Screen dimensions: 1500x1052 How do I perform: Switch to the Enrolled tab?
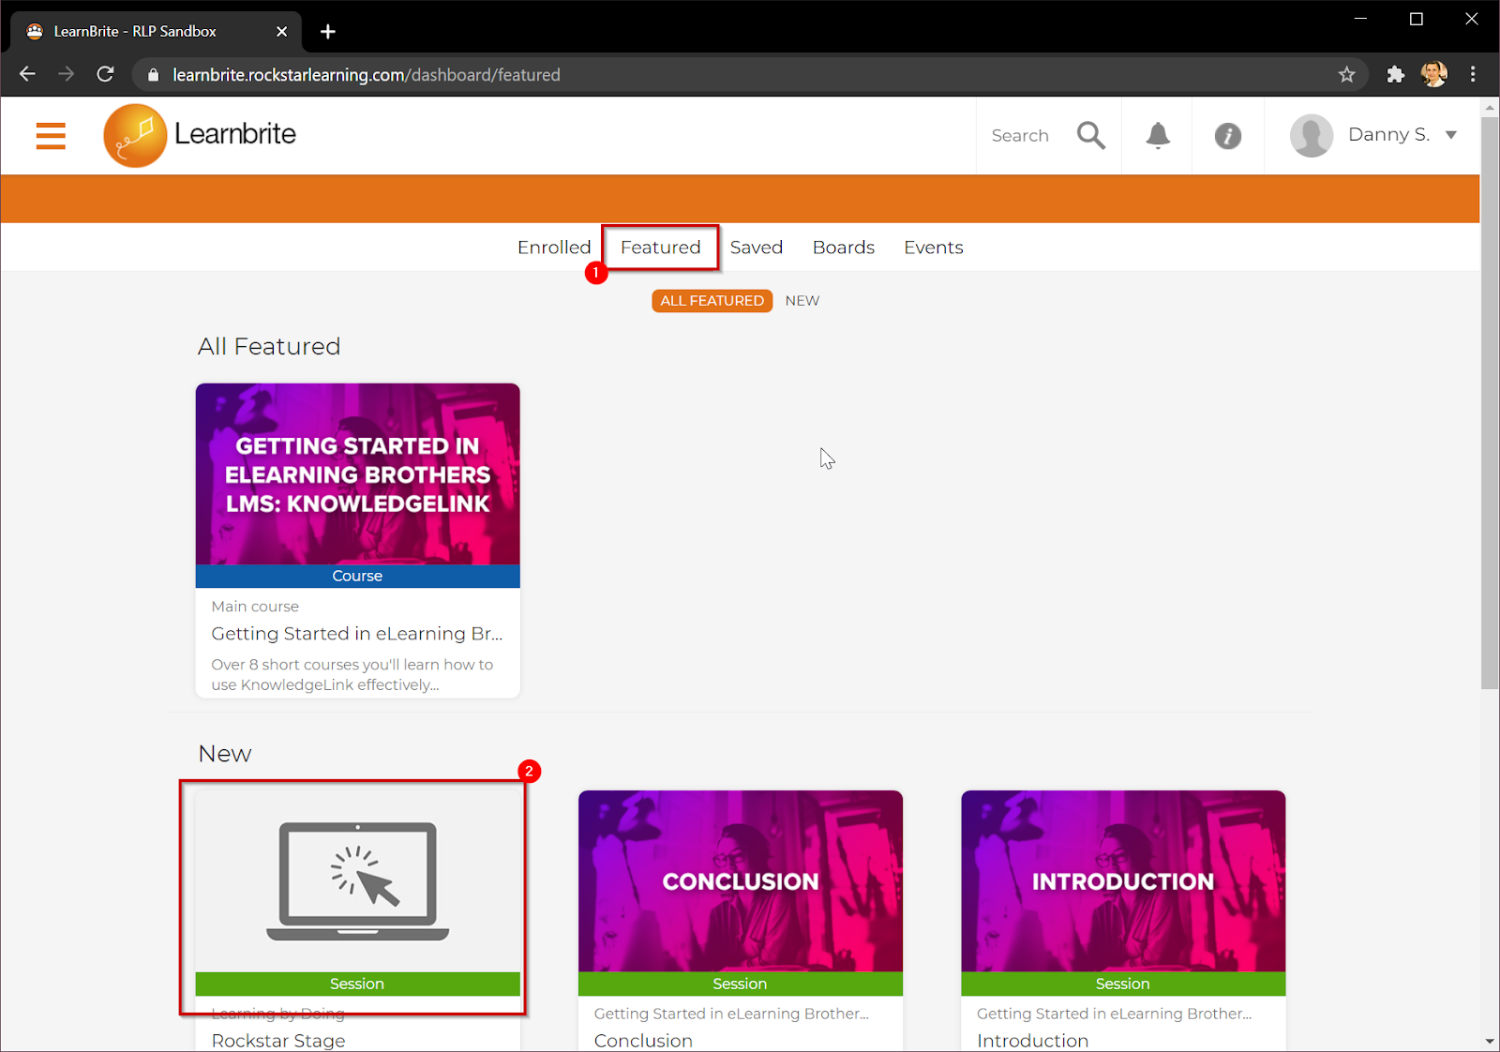(x=554, y=248)
